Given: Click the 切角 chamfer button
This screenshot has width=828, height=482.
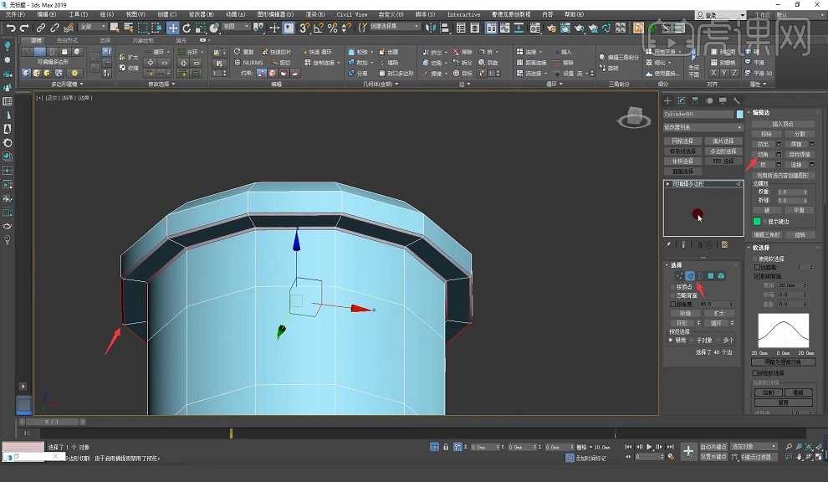Looking at the screenshot, I should pos(764,155).
